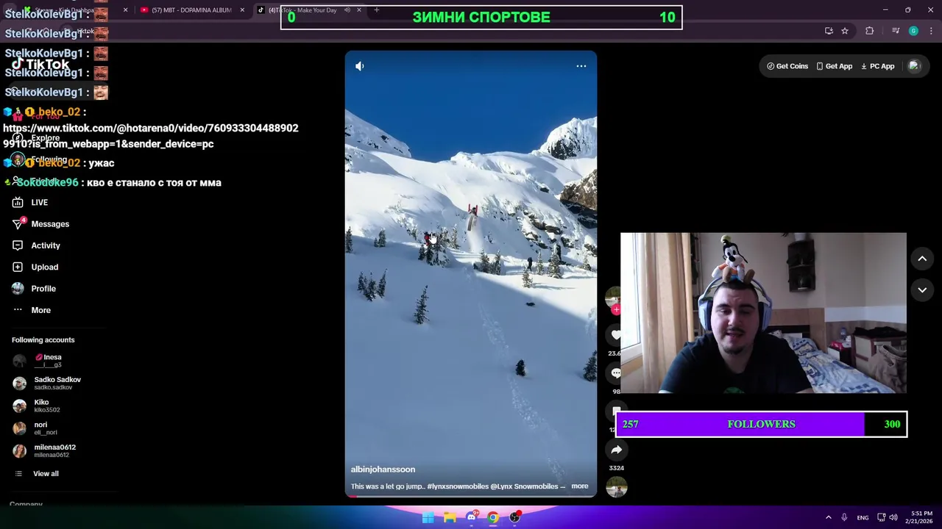
Task: Click the Upload plus-square icon
Action: [18, 267]
